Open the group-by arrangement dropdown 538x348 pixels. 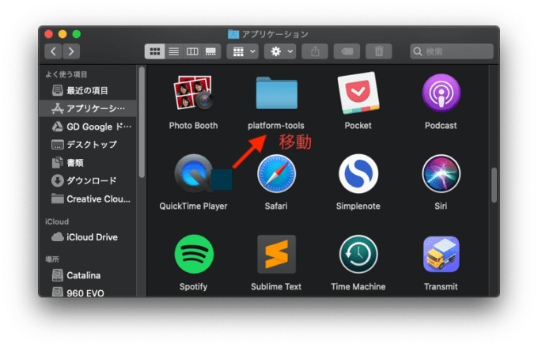click(243, 51)
